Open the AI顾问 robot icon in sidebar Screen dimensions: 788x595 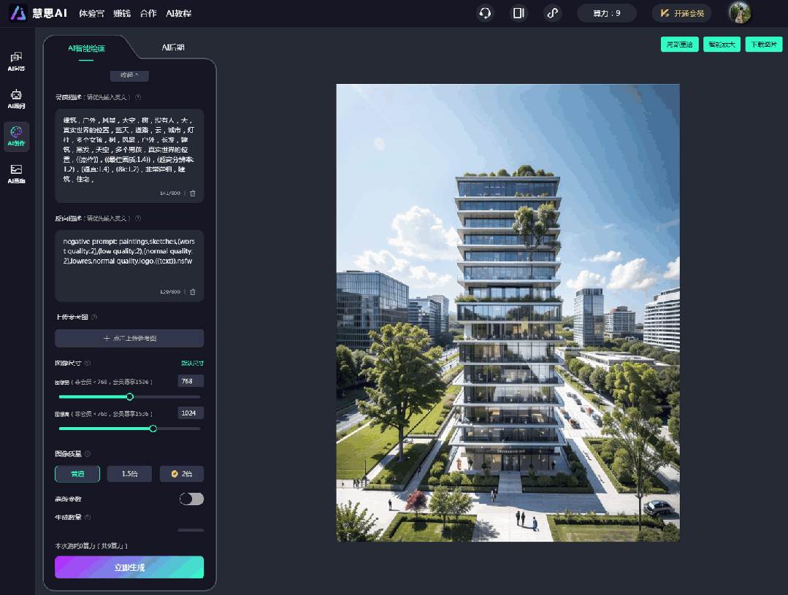pos(16,99)
